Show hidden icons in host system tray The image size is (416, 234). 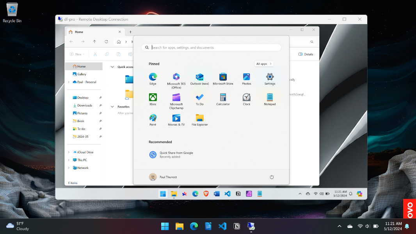[340, 226]
